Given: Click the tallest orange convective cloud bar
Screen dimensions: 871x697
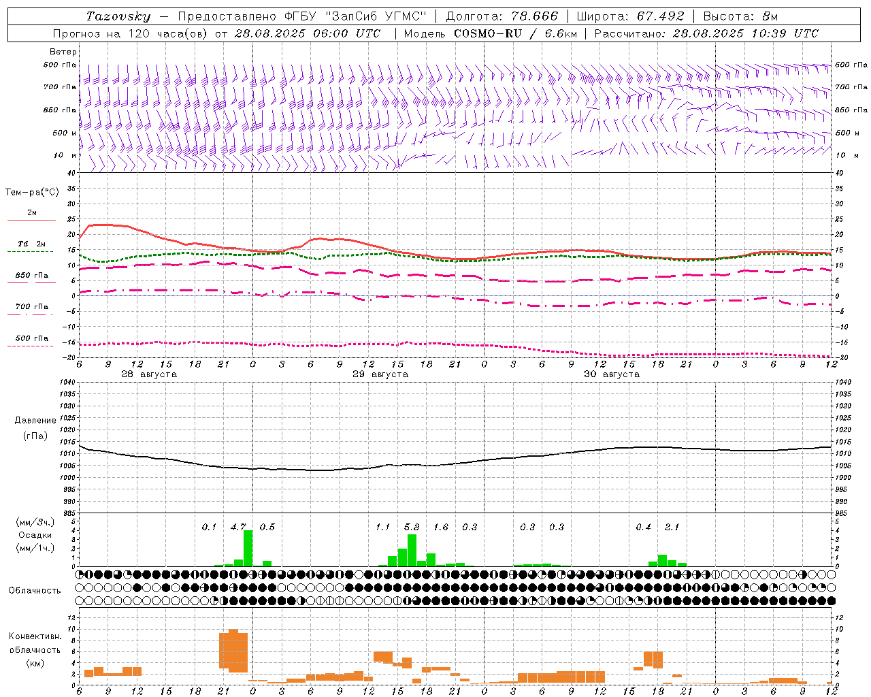Looking at the screenshot, I should (233, 651).
